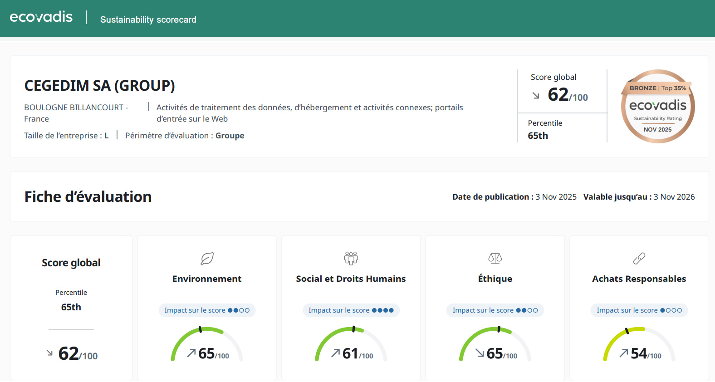
Task: Click the Environnement leaf icon
Action: tap(207, 259)
